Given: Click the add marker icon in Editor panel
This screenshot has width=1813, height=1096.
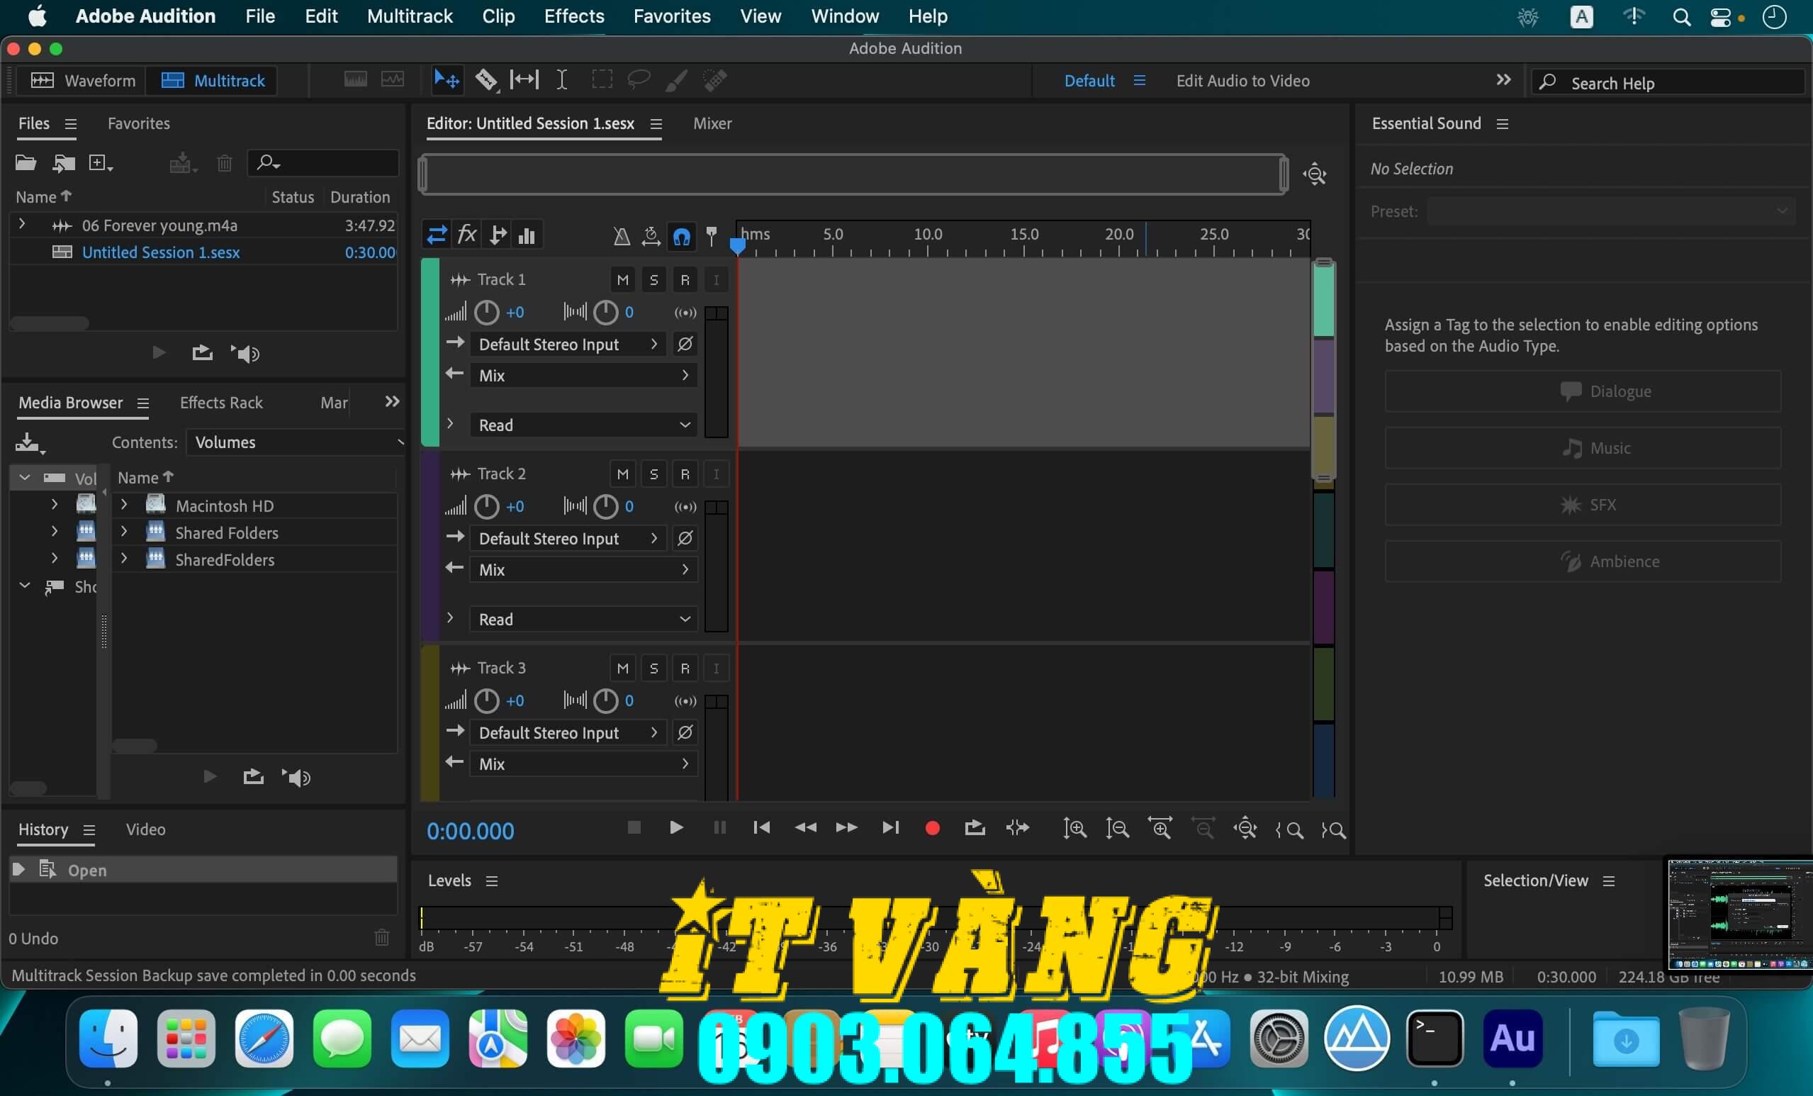Looking at the screenshot, I should [712, 235].
